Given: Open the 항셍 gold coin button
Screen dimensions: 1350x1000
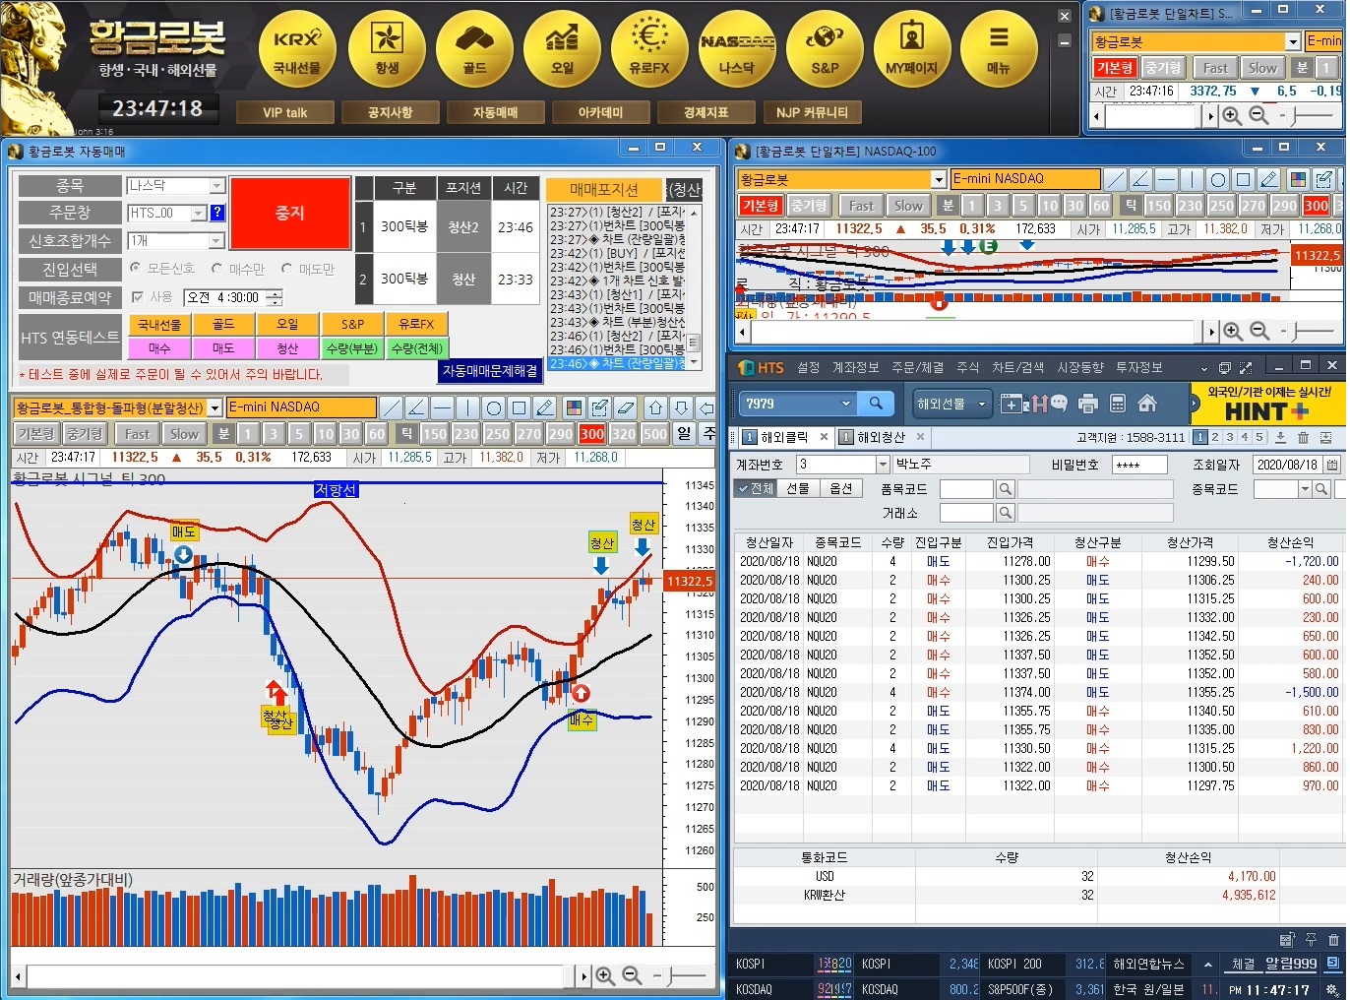Looking at the screenshot, I should pyautogui.click(x=387, y=49).
